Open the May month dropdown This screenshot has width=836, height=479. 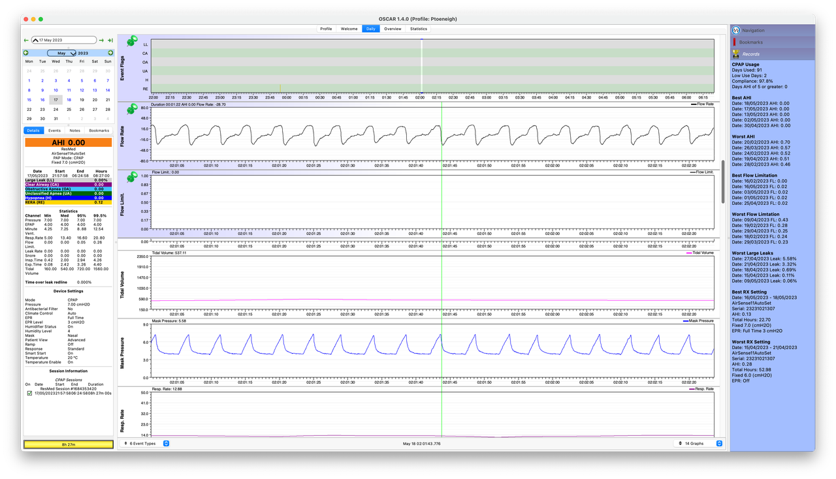click(62, 53)
